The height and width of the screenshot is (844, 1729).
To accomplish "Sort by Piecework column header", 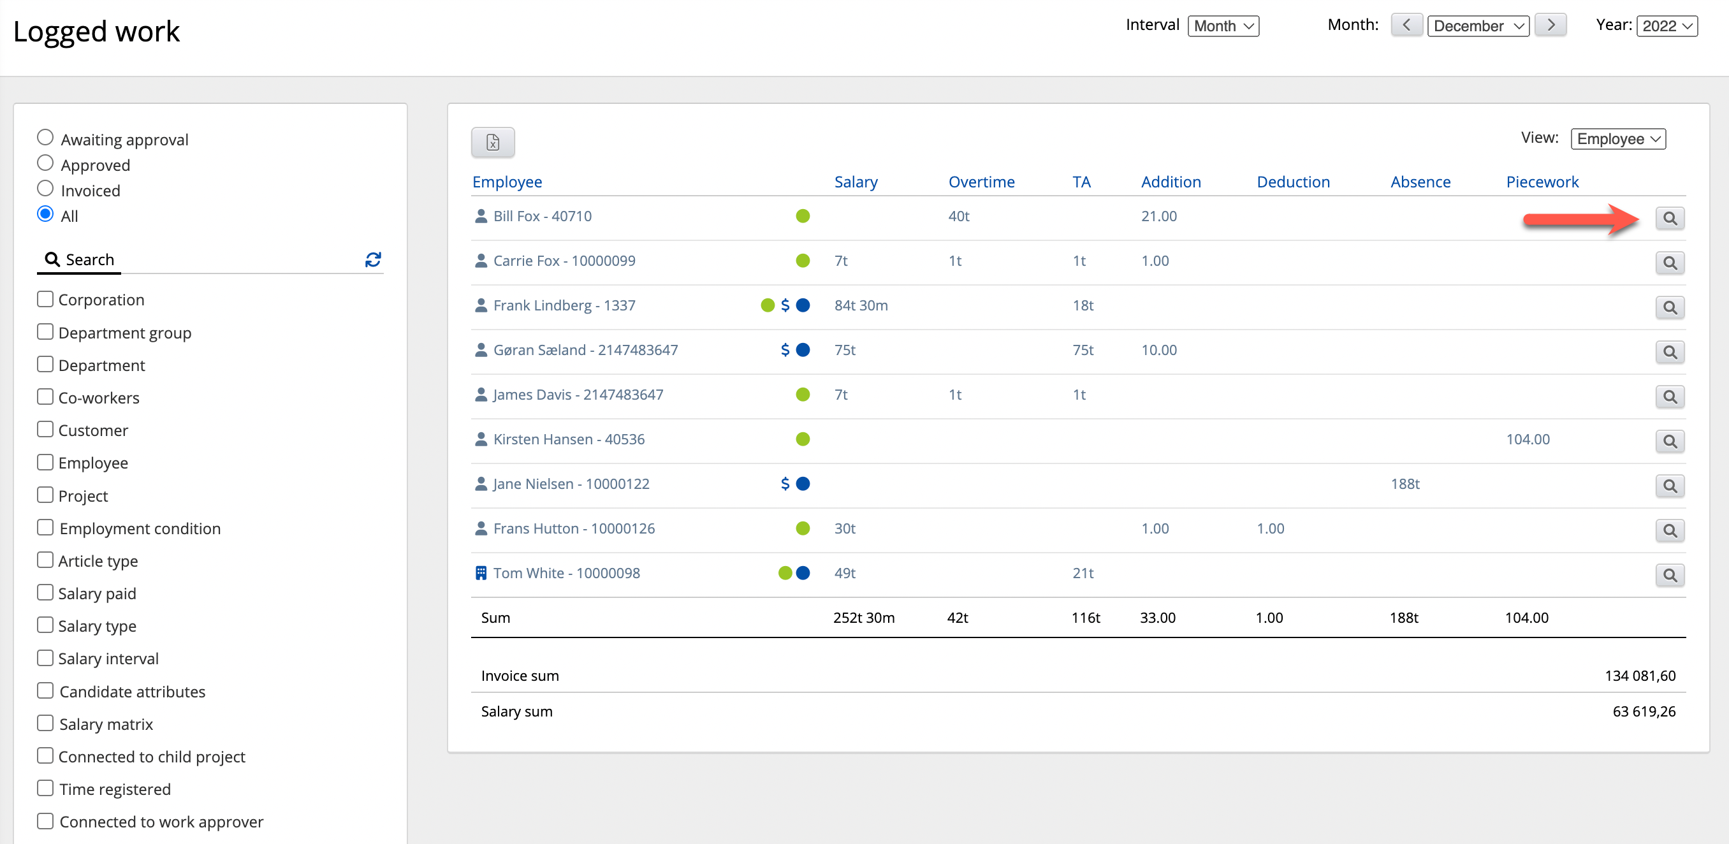I will point(1542,182).
